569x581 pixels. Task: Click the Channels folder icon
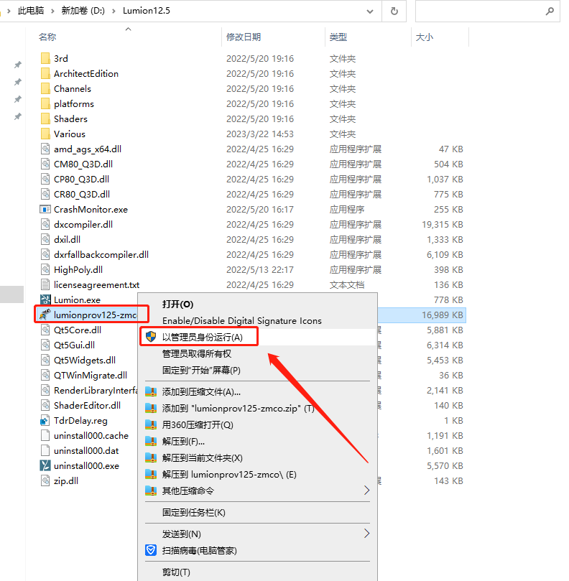(45, 88)
